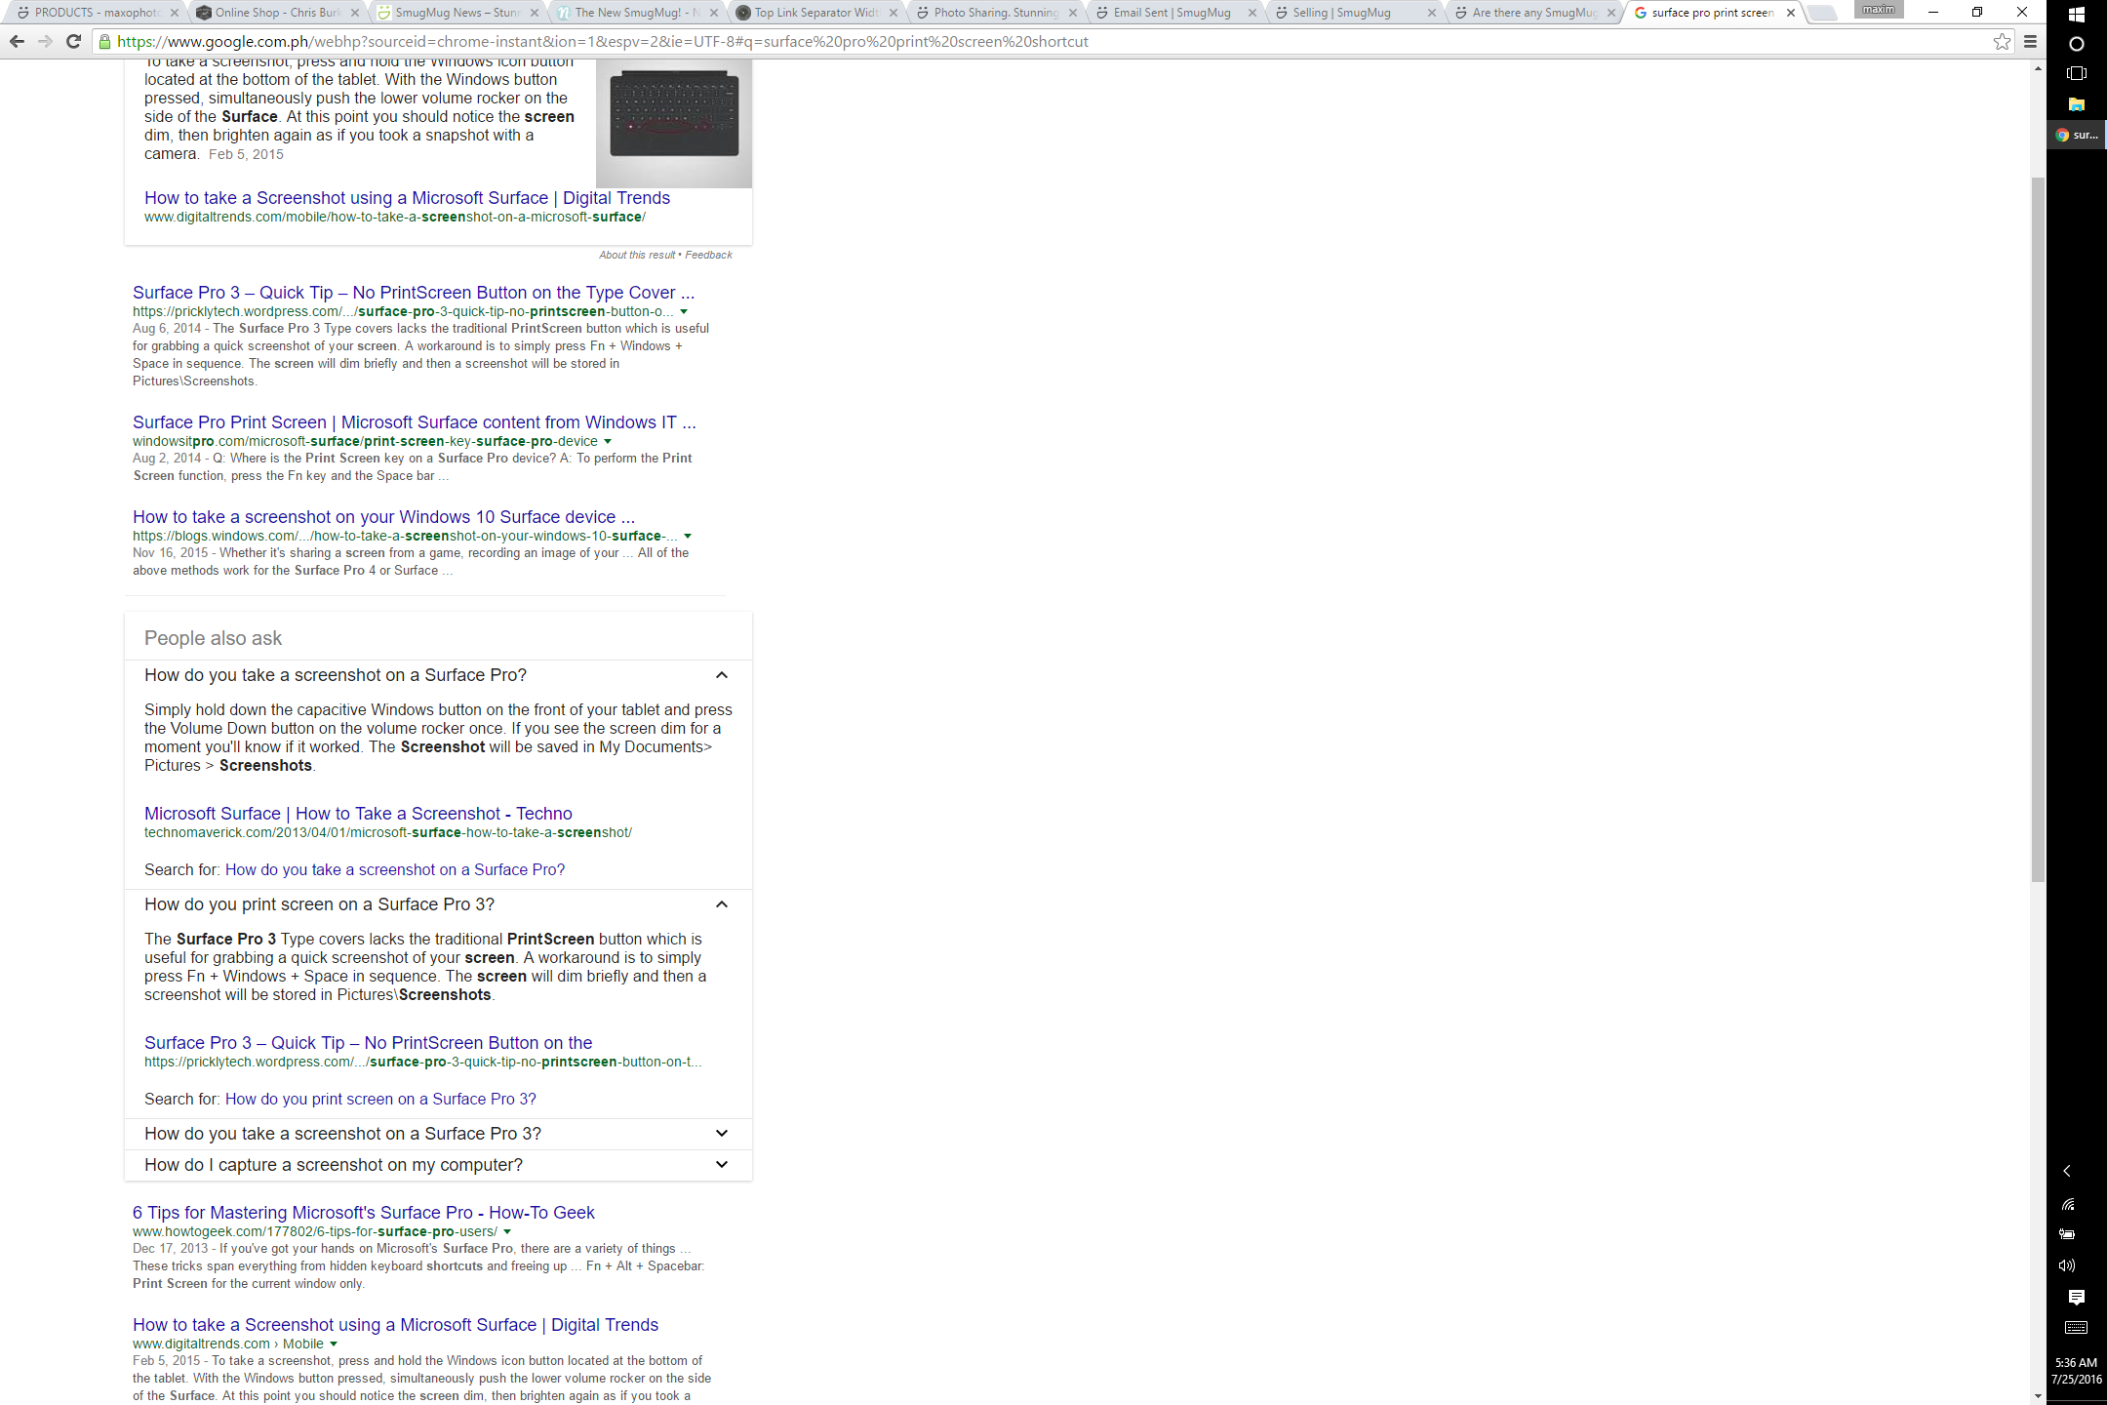Go back using Chrome's back arrow
Viewport: 2107px width, 1405px height.
tap(17, 42)
